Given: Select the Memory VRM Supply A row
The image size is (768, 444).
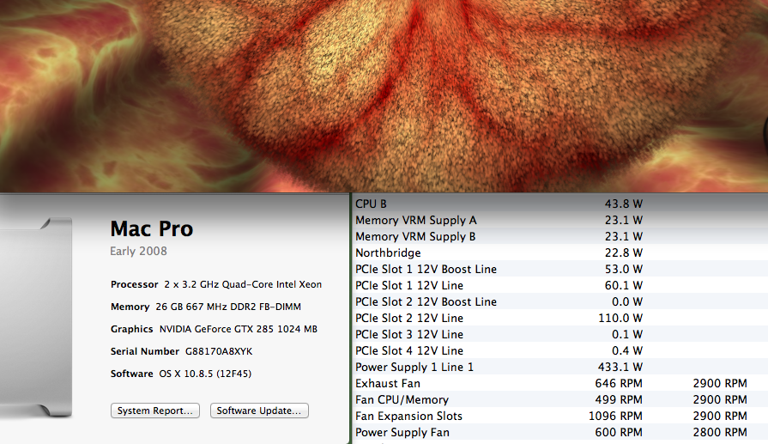Looking at the screenshot, I should [x=559, y=220].
